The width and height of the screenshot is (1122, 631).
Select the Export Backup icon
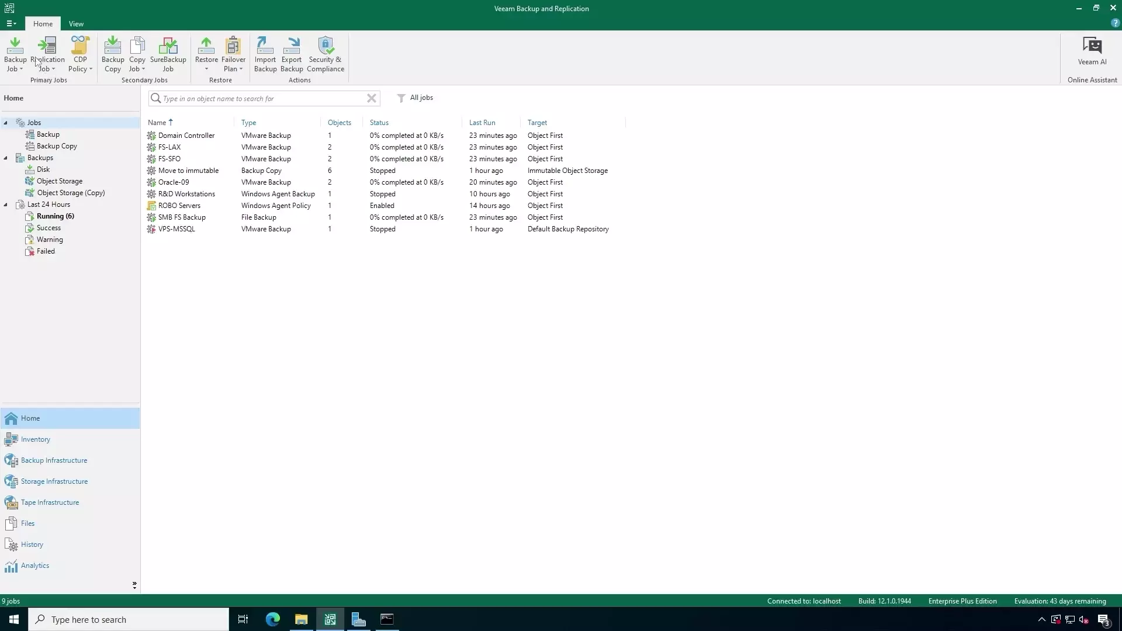tap(291, 54)
